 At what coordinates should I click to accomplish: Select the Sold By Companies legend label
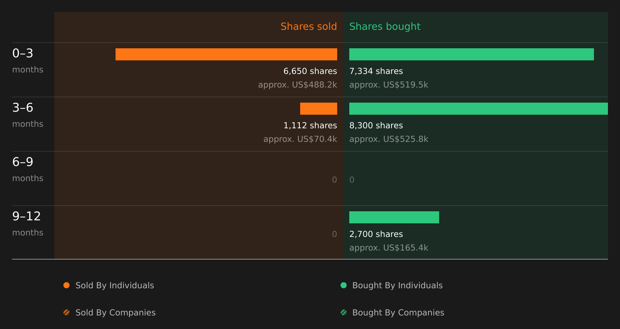(x=116, y=313)
